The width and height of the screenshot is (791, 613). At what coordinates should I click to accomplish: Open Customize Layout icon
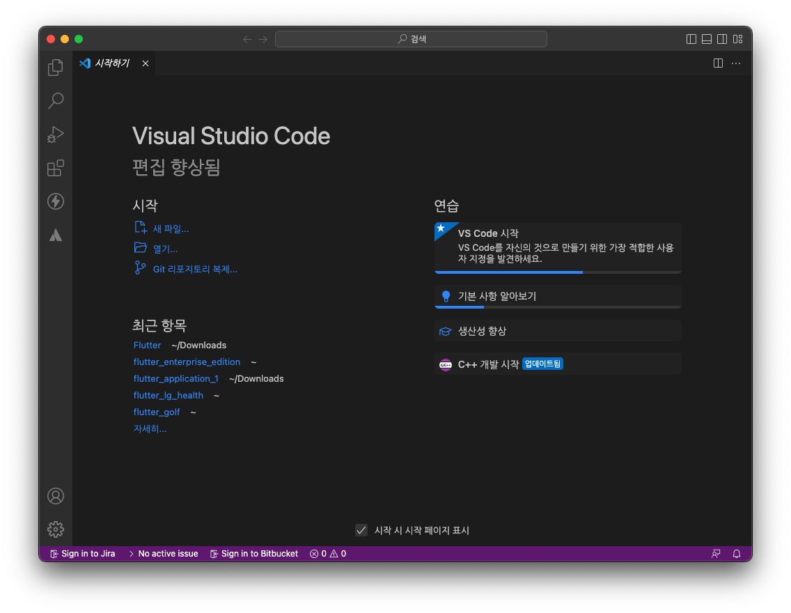pos(737,39)
